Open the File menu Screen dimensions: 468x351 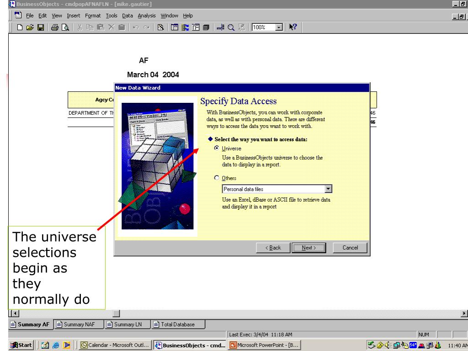30,16
